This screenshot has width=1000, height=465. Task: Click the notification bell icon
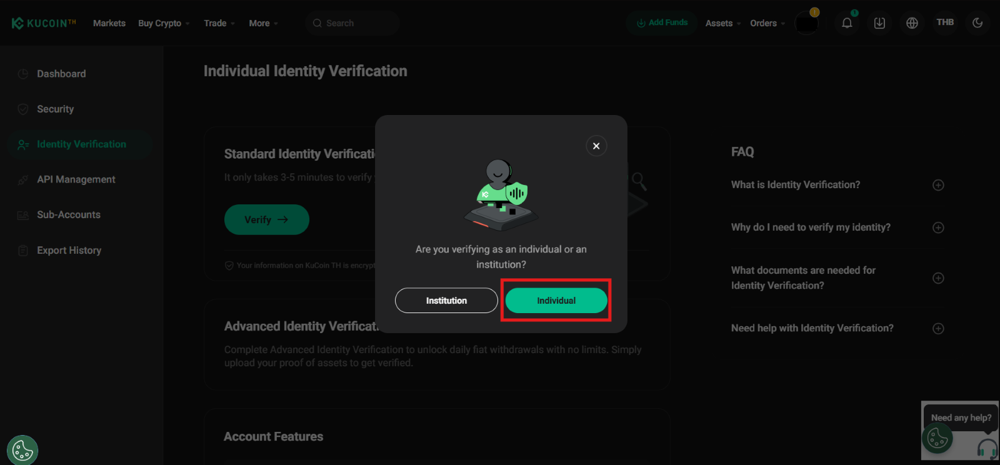point(847,23)
